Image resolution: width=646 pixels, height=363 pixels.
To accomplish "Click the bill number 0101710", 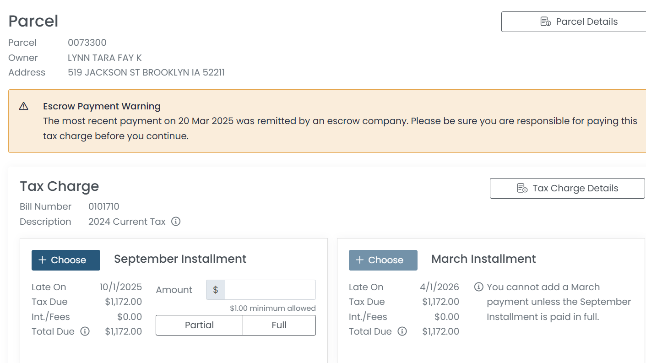I will (x=104, y=206).
